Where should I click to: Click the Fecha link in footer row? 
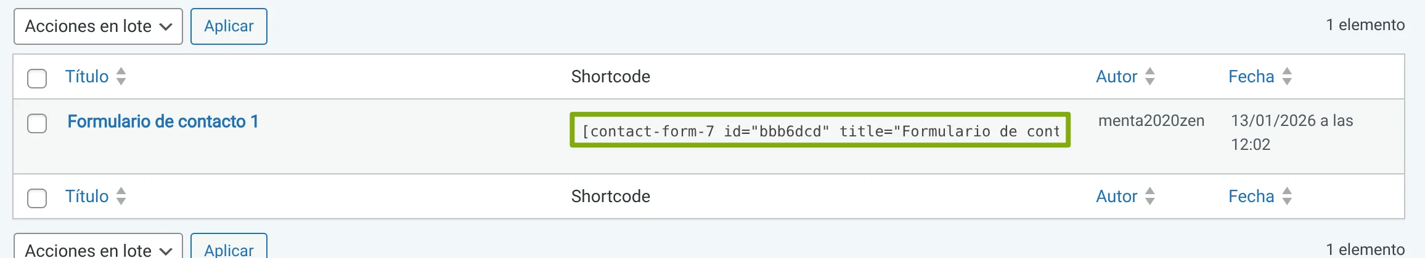1251,196
